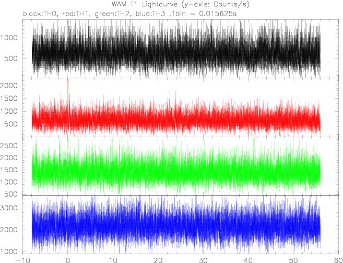This screenshot has width=343, height=263.
Task: Click y-axis label 500 of green TH2 panel
Action: (11, 194)
